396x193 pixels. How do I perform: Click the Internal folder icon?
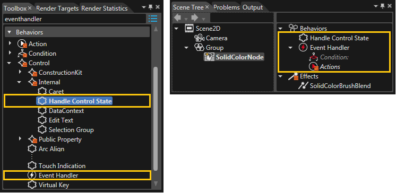(x=32, y=82)
